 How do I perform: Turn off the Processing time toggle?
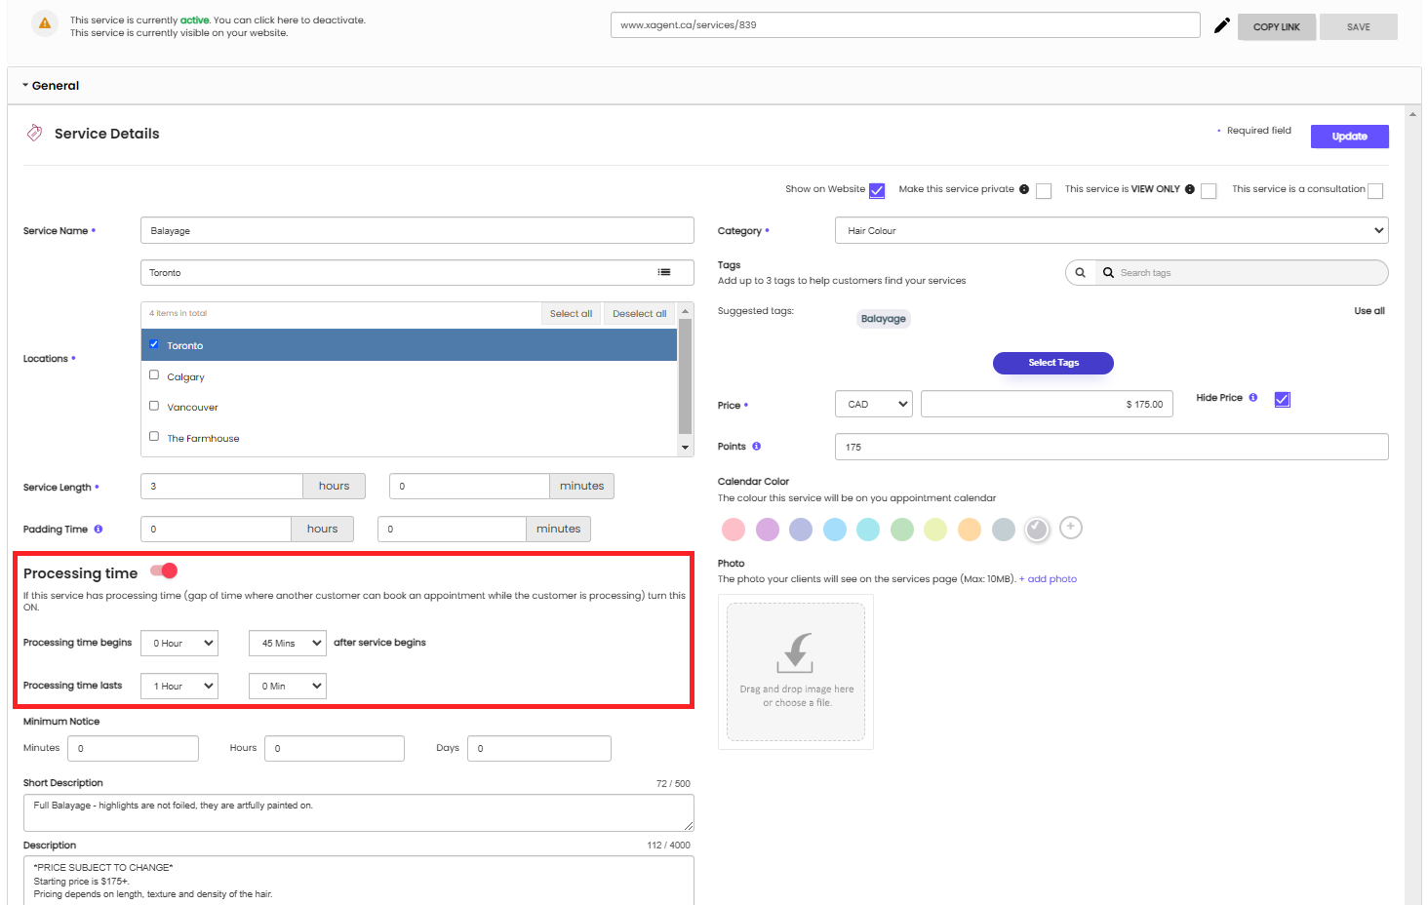click(x=164, y=571)
